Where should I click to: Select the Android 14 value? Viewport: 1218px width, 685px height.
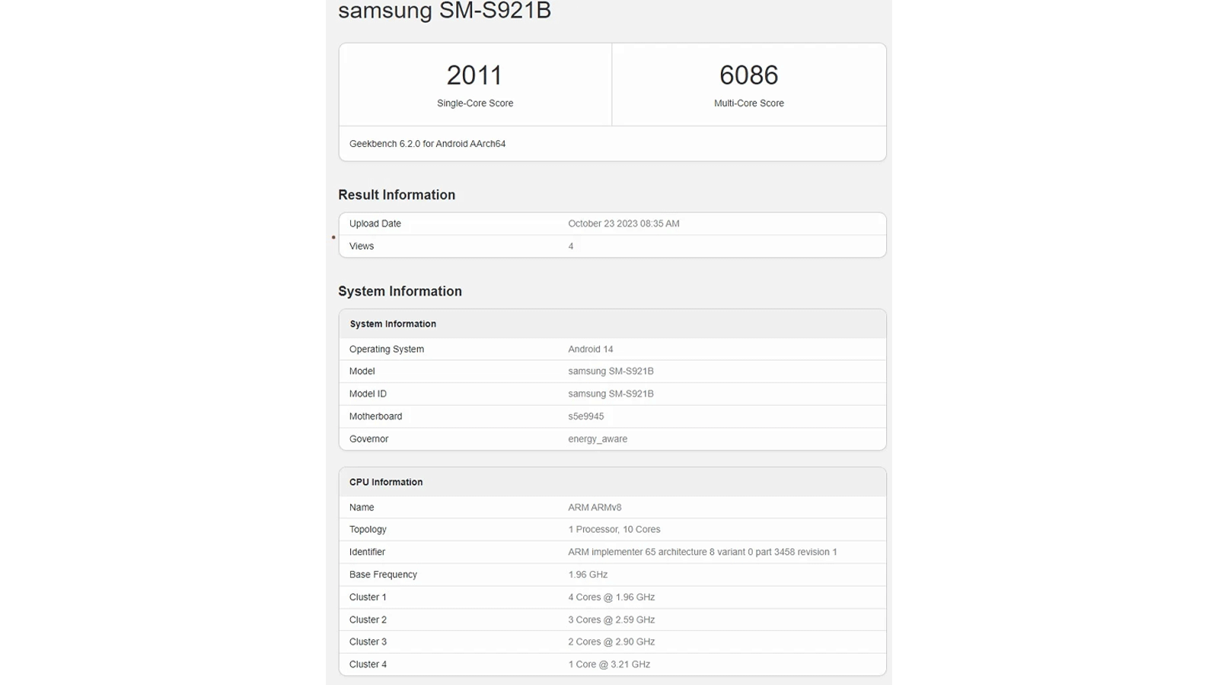pos(590,349)
